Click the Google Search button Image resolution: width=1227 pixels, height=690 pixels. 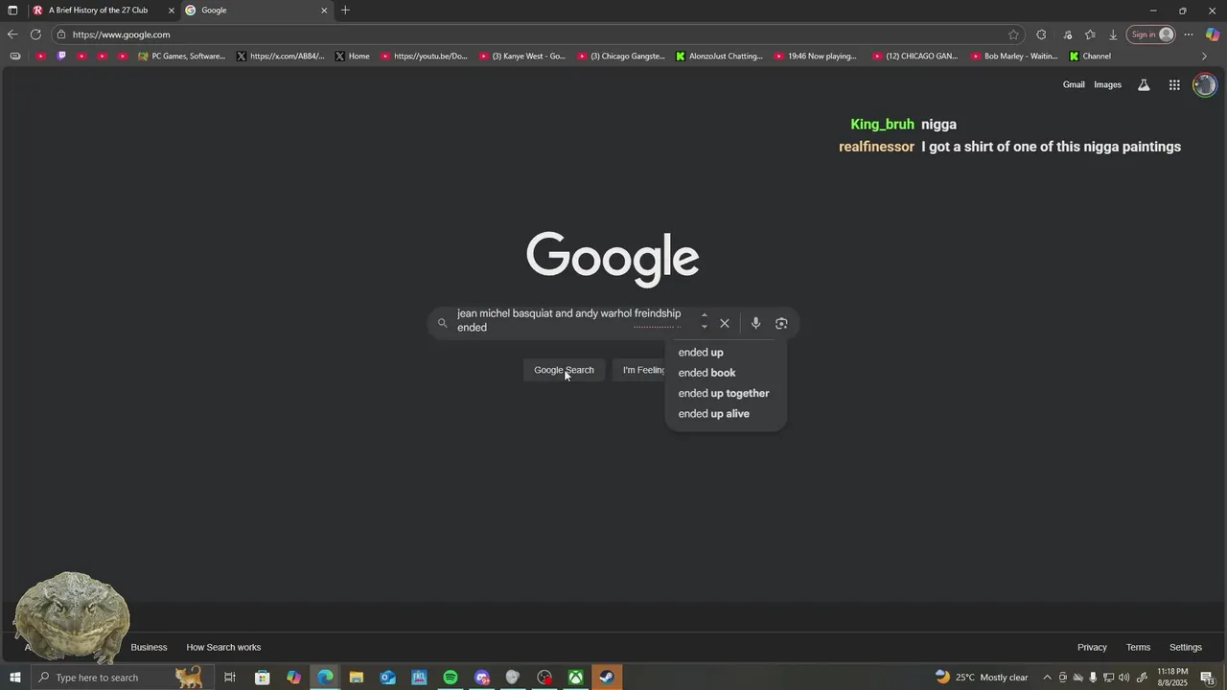(x=564, y=370)
